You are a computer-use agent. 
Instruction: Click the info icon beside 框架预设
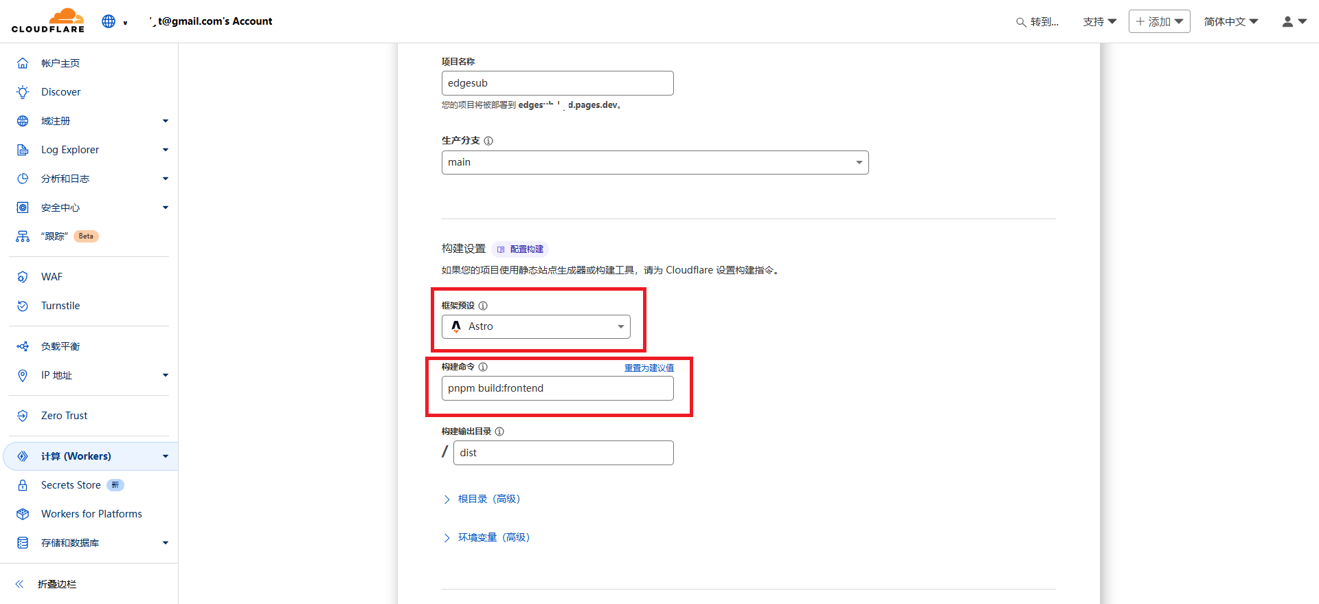point(483,306)
